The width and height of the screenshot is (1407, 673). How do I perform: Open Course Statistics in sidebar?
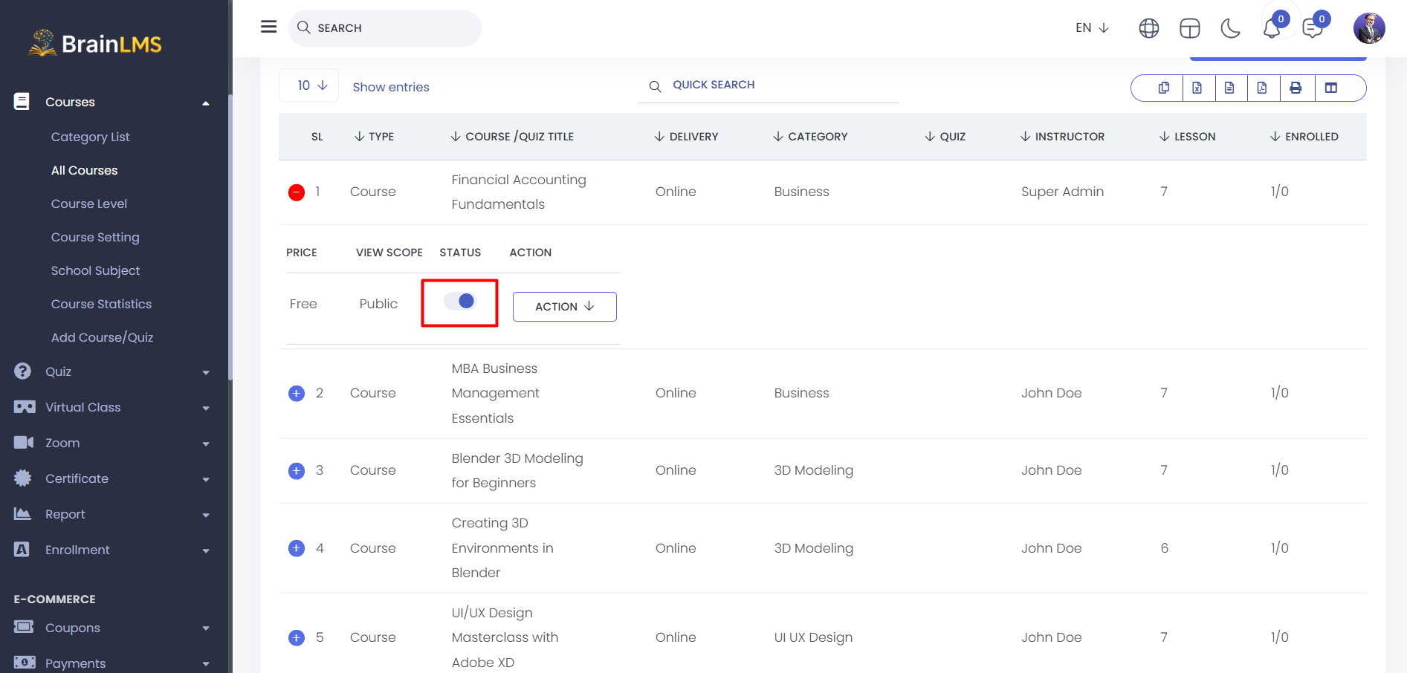tap(101, 304)
